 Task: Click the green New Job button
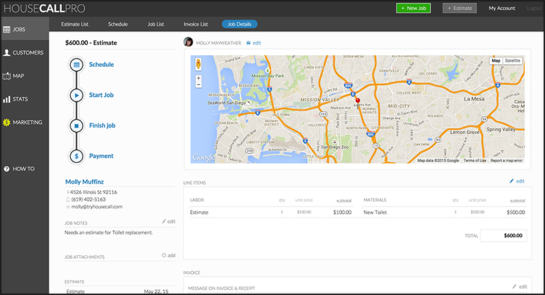click(x=414, y=8)
